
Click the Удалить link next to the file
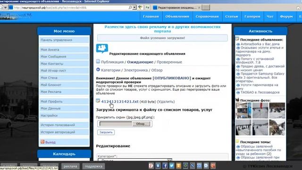click(x=166, y=102)
